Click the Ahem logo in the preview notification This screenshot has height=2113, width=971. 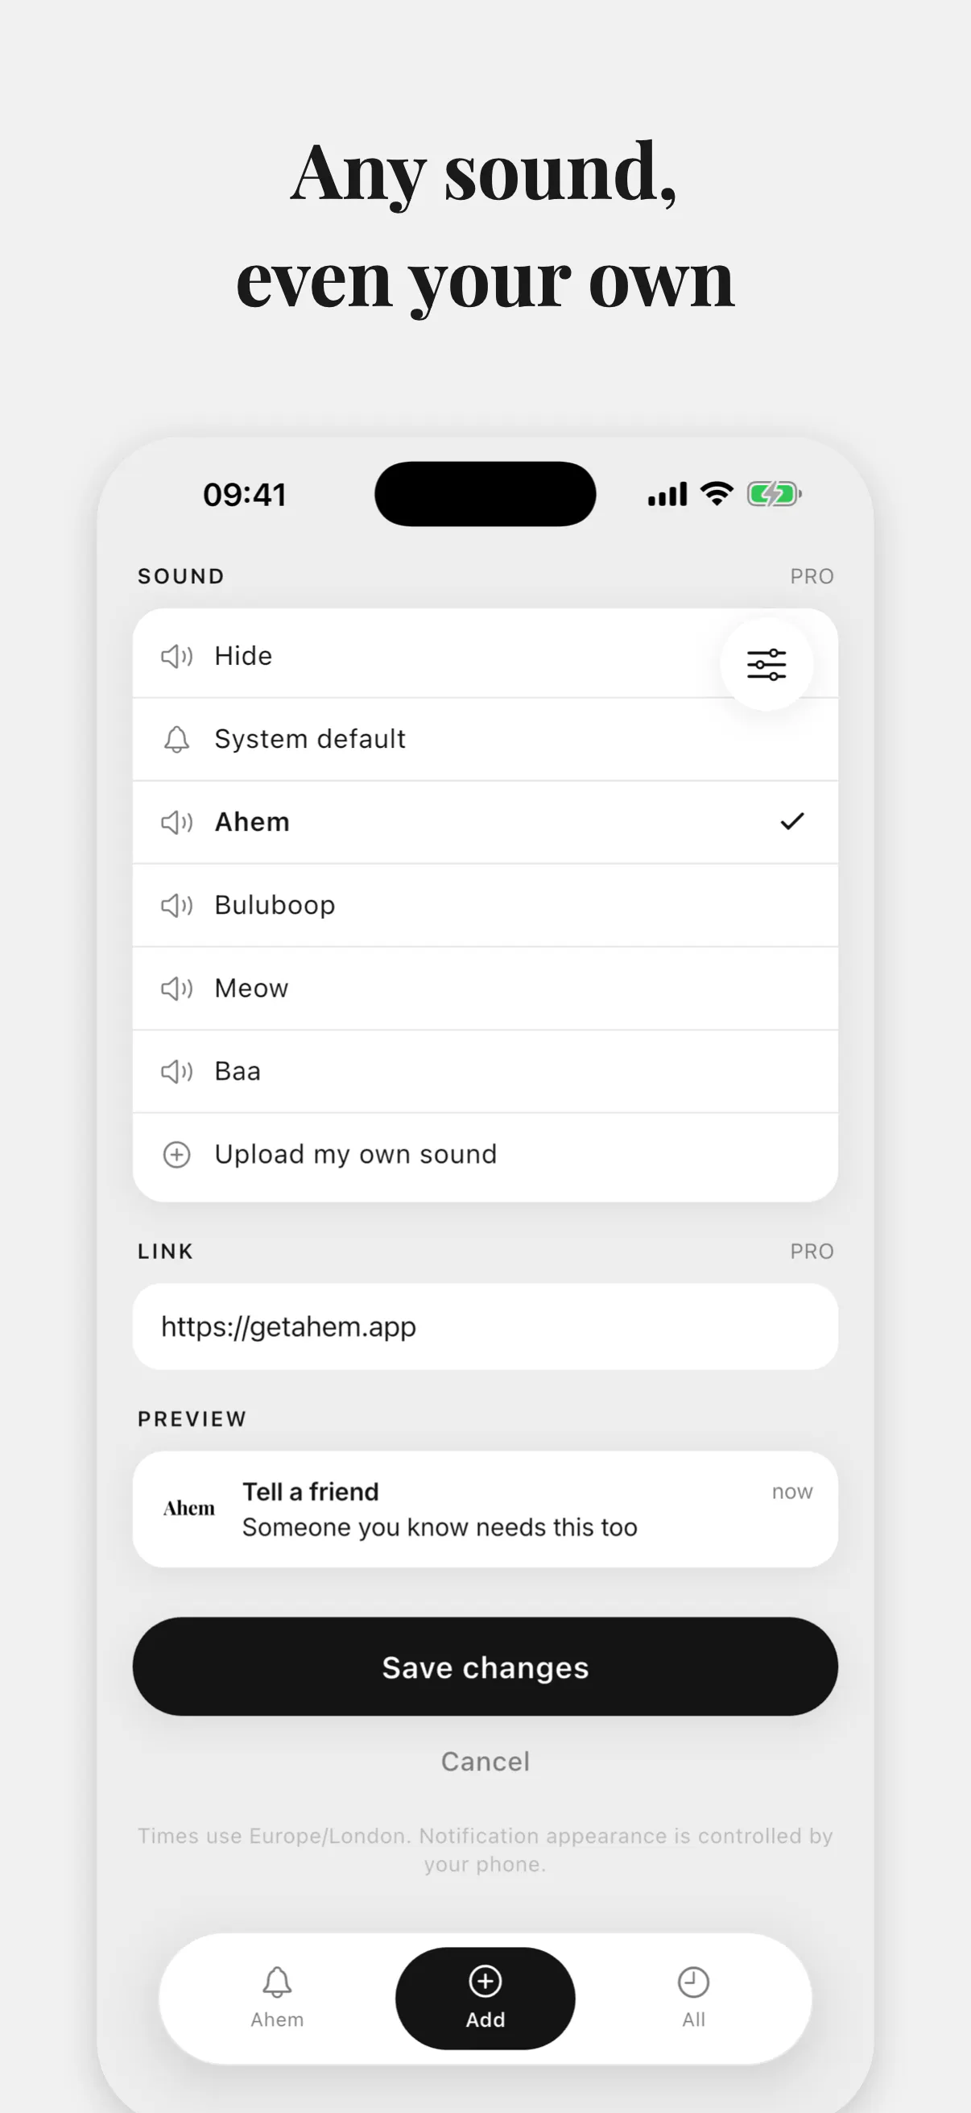coord(189,1508)
